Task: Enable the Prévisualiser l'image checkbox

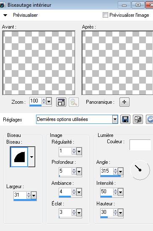Action: pyautogui.click(x=105, y=15)
